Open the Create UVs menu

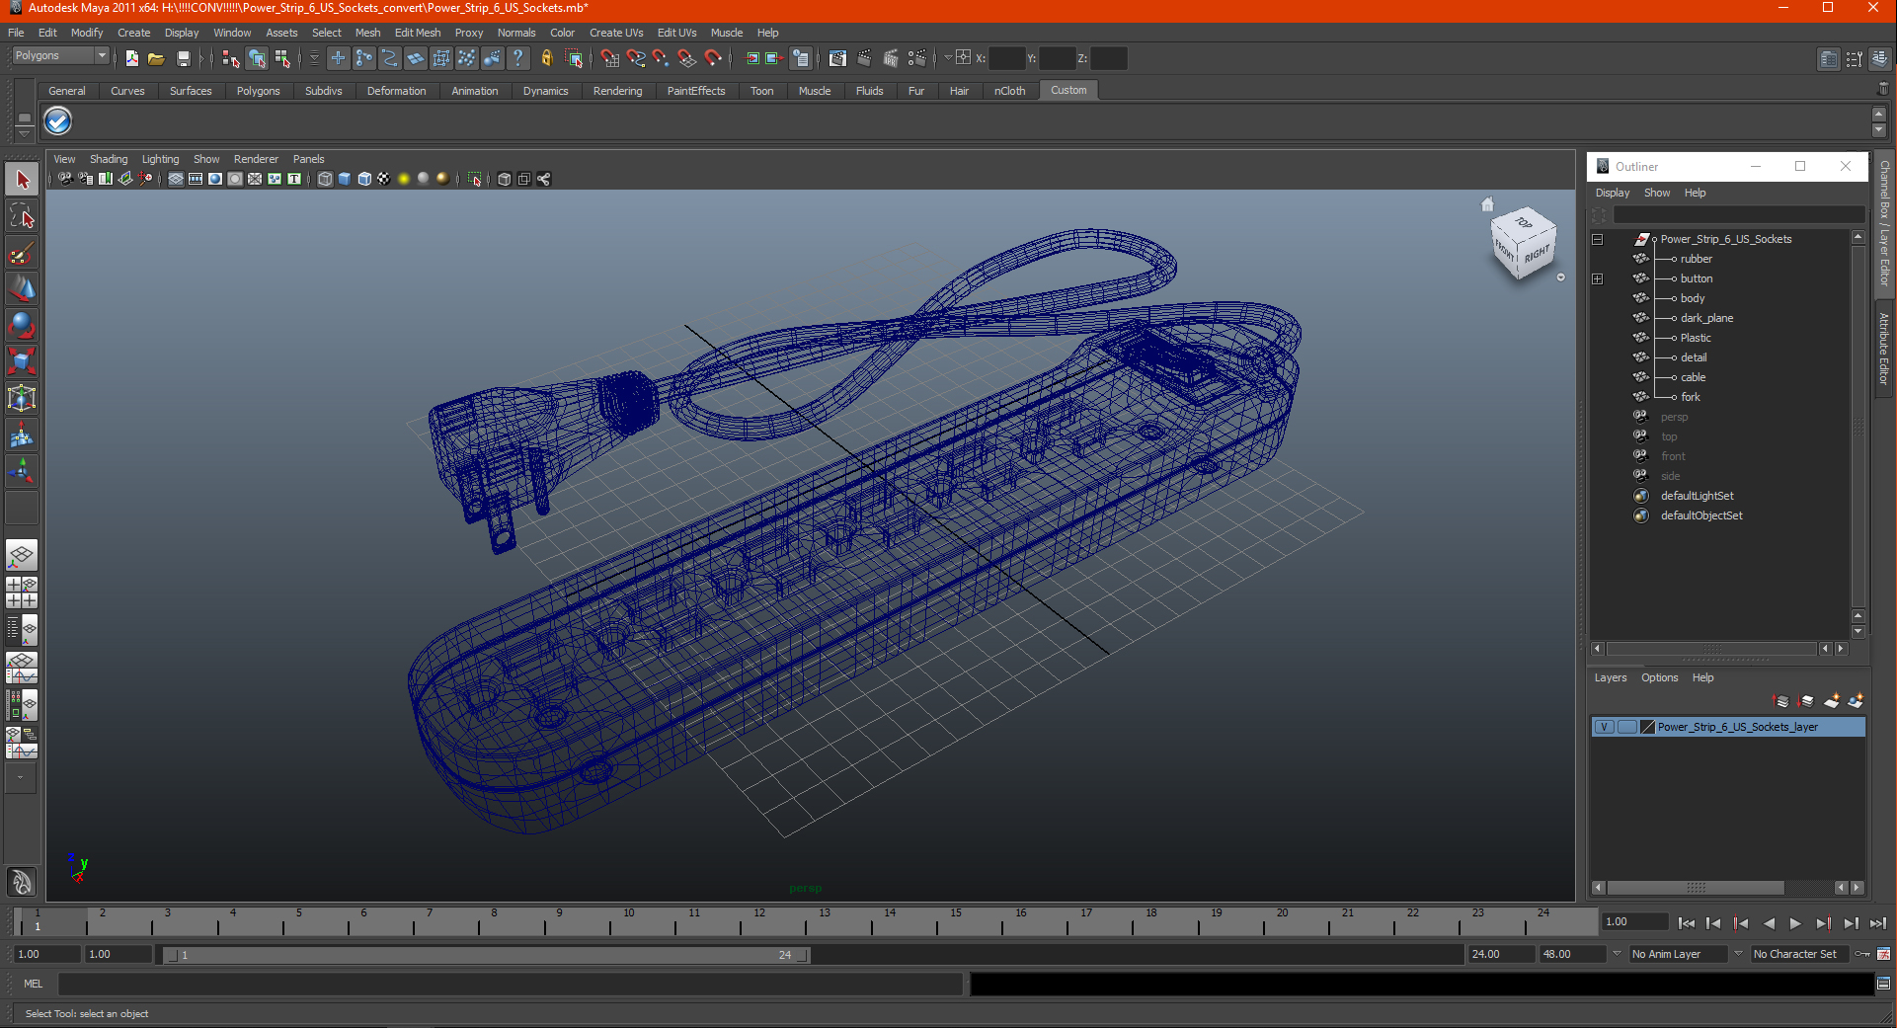(x=616, y=33)
